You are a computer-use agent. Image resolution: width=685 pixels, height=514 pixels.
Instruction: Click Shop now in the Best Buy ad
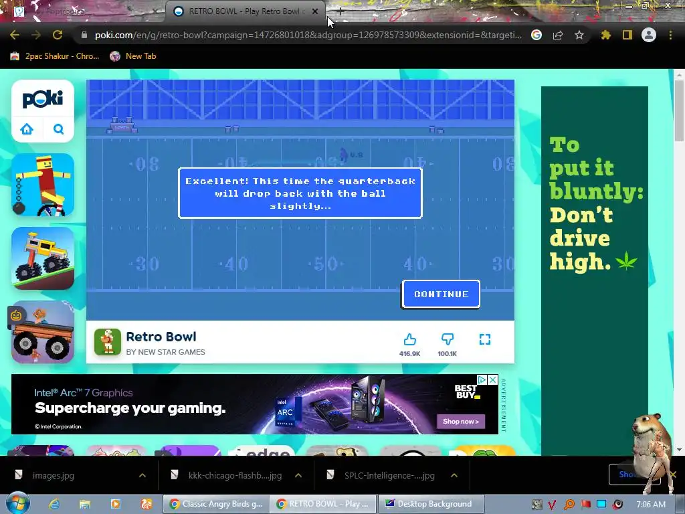461,422
